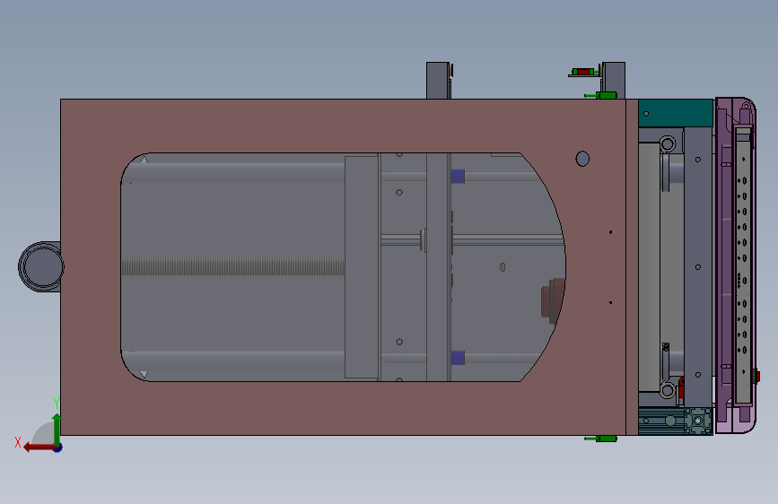The image size is (778, 504).
Task: Pick the cylindrical motor on the left side
Action: coord(40,267)
